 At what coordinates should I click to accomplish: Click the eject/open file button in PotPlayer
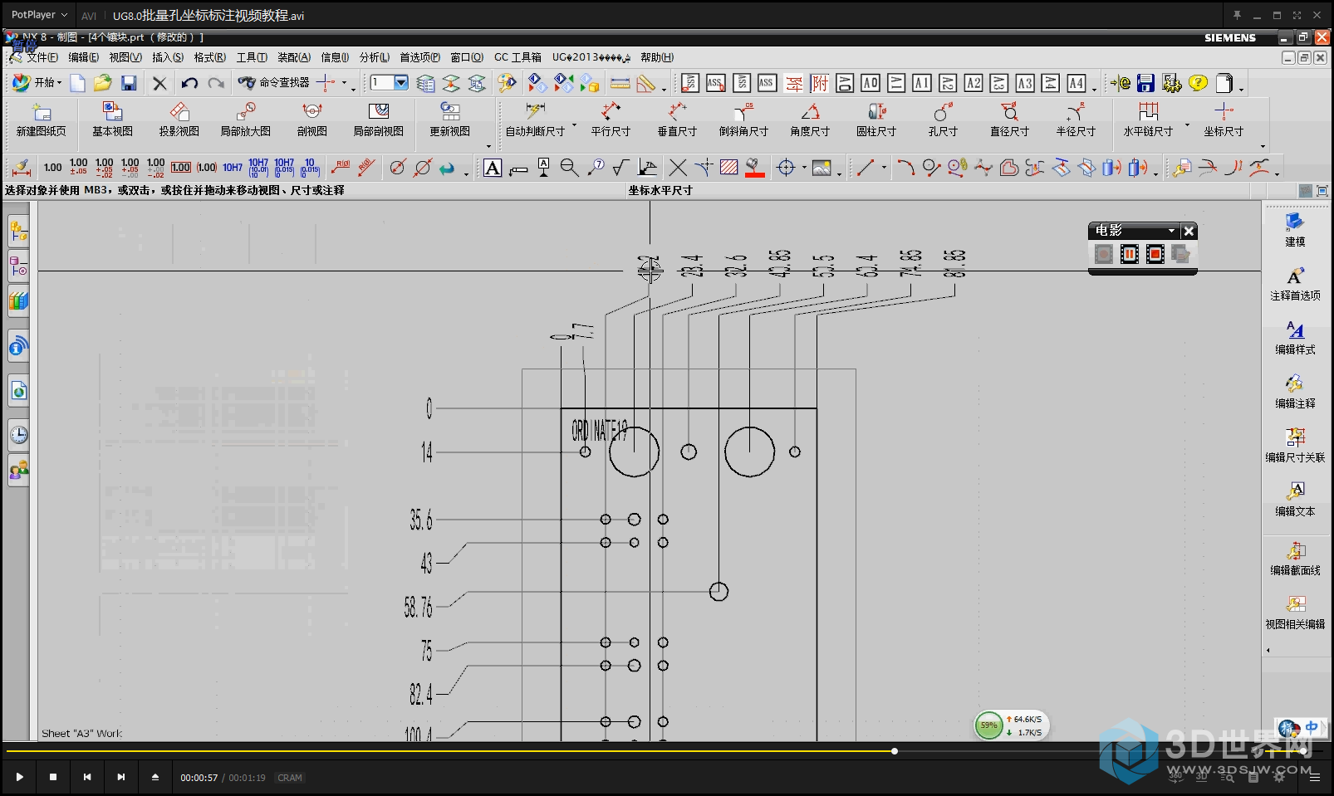pos(154,777)
